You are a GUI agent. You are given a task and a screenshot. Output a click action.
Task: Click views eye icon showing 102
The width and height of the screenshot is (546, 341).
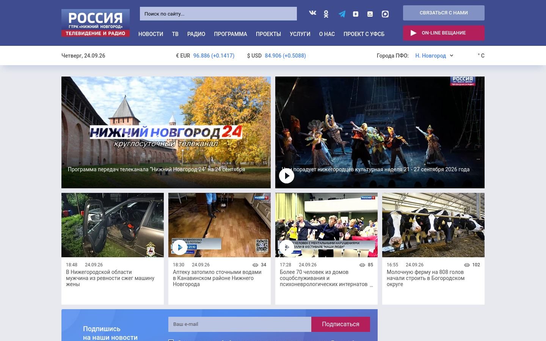coord(467,265)
